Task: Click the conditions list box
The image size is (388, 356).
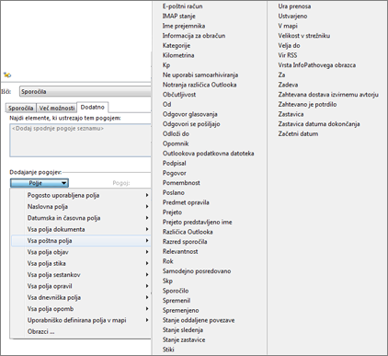Action: 80,140
